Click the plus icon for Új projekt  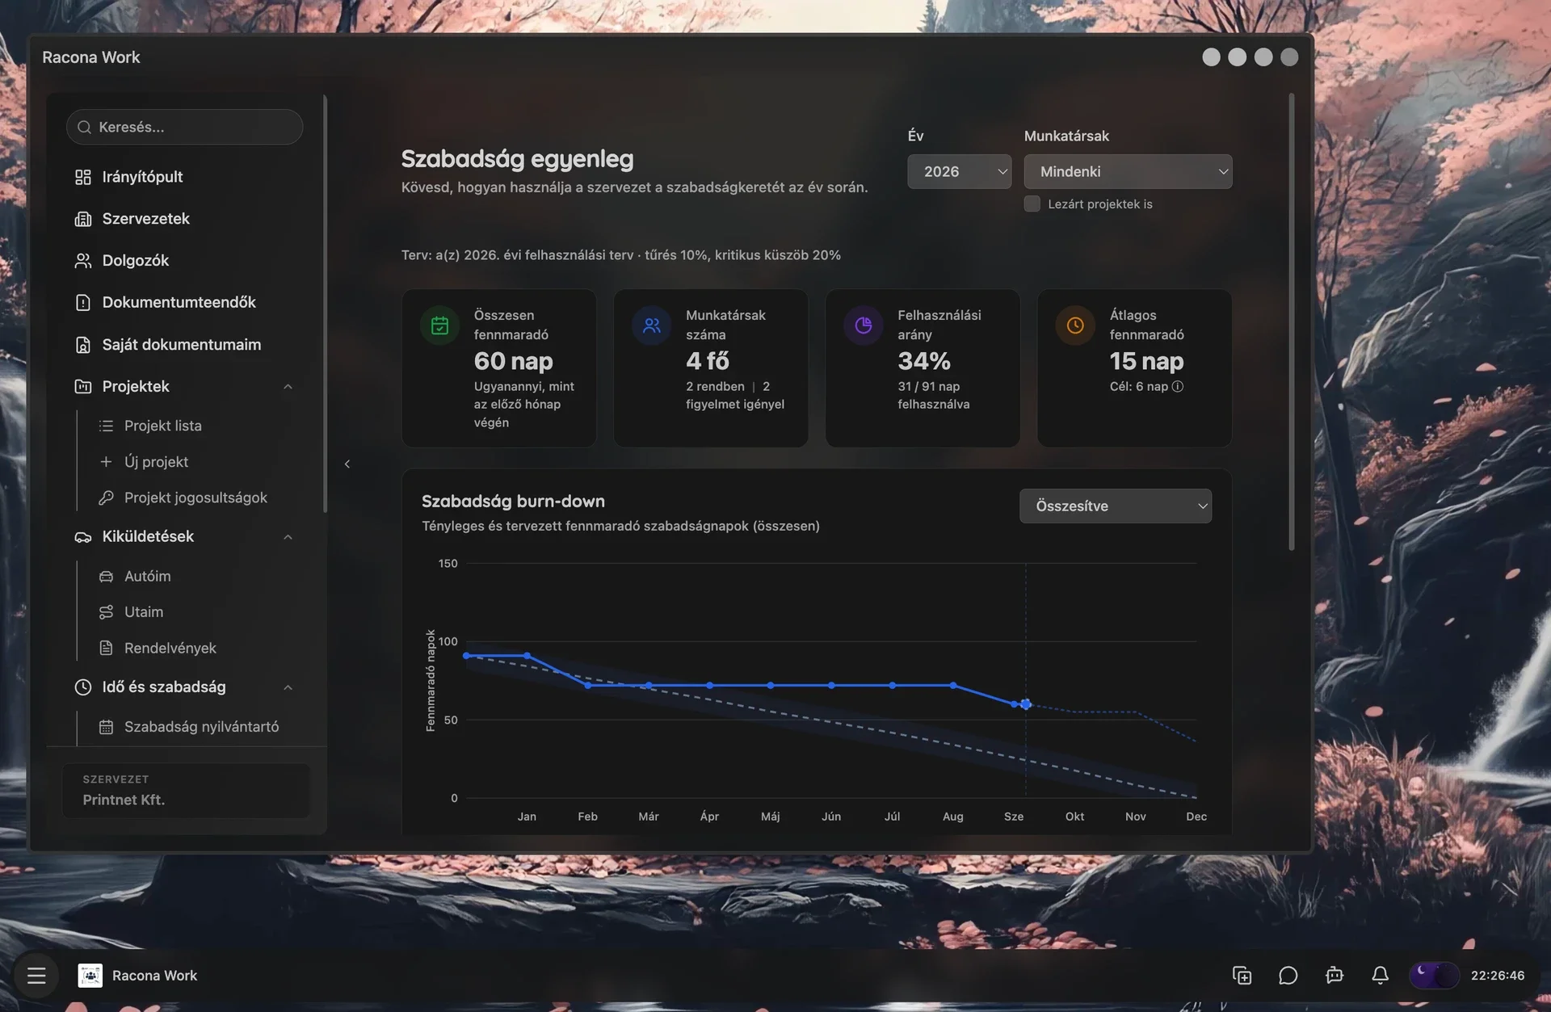[106, 462]
